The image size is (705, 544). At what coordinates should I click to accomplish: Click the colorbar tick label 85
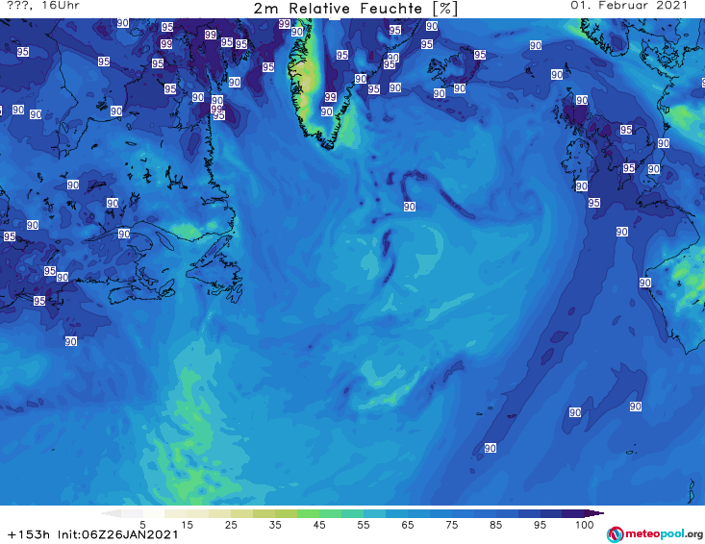(495, 525)
